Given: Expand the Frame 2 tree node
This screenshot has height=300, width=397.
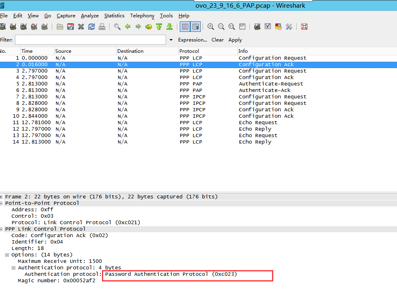Looking at the screenshot, I should tap(1, 197).
